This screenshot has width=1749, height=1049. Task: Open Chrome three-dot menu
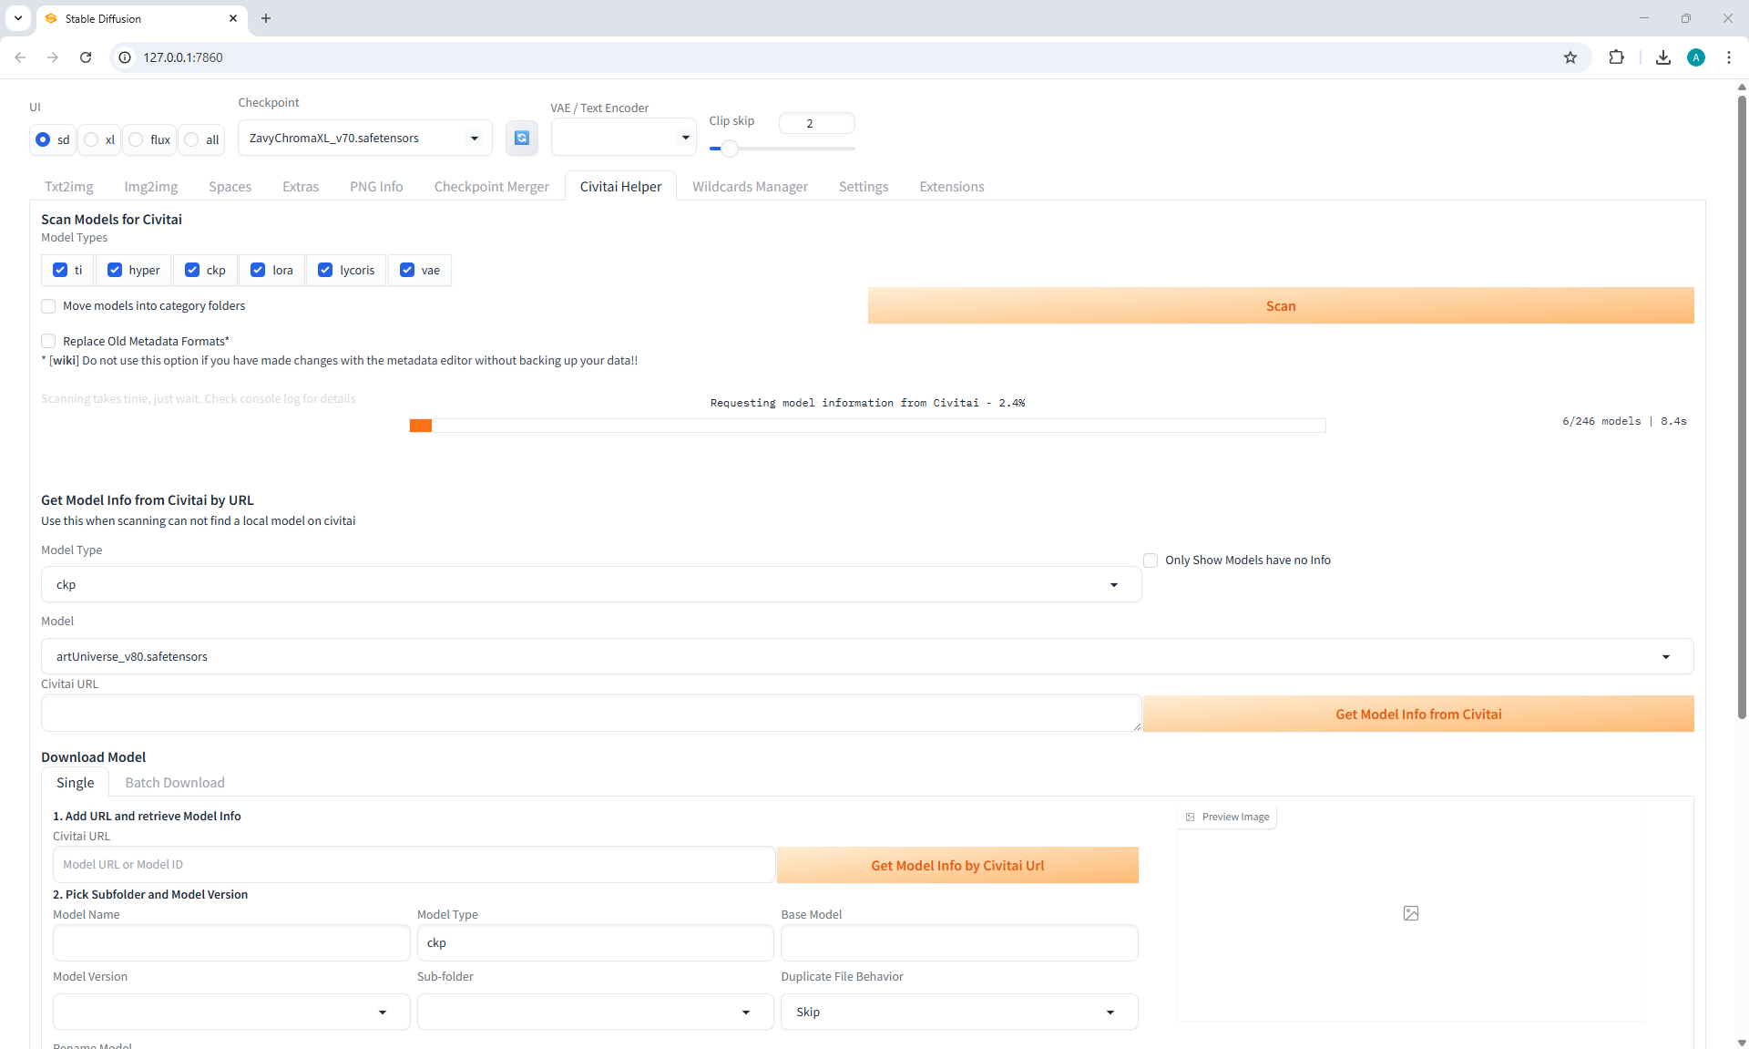1729,57
